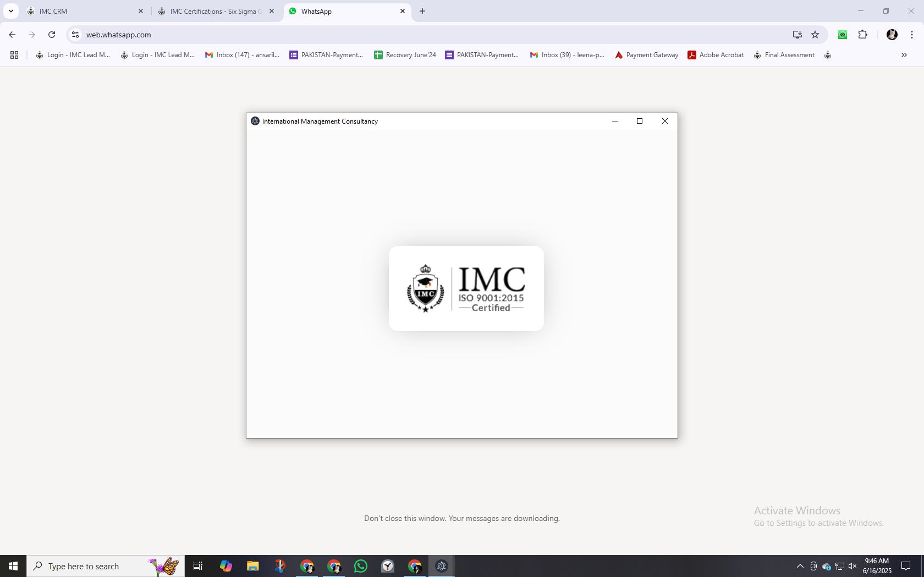Open the Extensions puzzle menu
The width and height of the screenshot is (924, 577).
pos(863,35)
